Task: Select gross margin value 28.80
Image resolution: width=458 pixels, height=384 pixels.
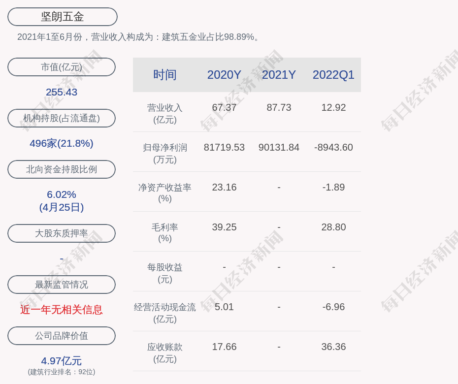Action: click(x=333, y=227)
